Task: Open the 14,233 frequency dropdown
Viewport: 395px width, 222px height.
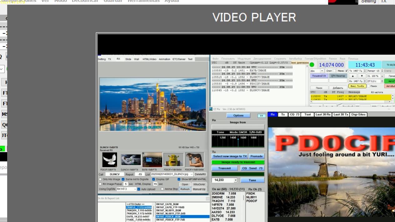Action: tap(235, 180)
